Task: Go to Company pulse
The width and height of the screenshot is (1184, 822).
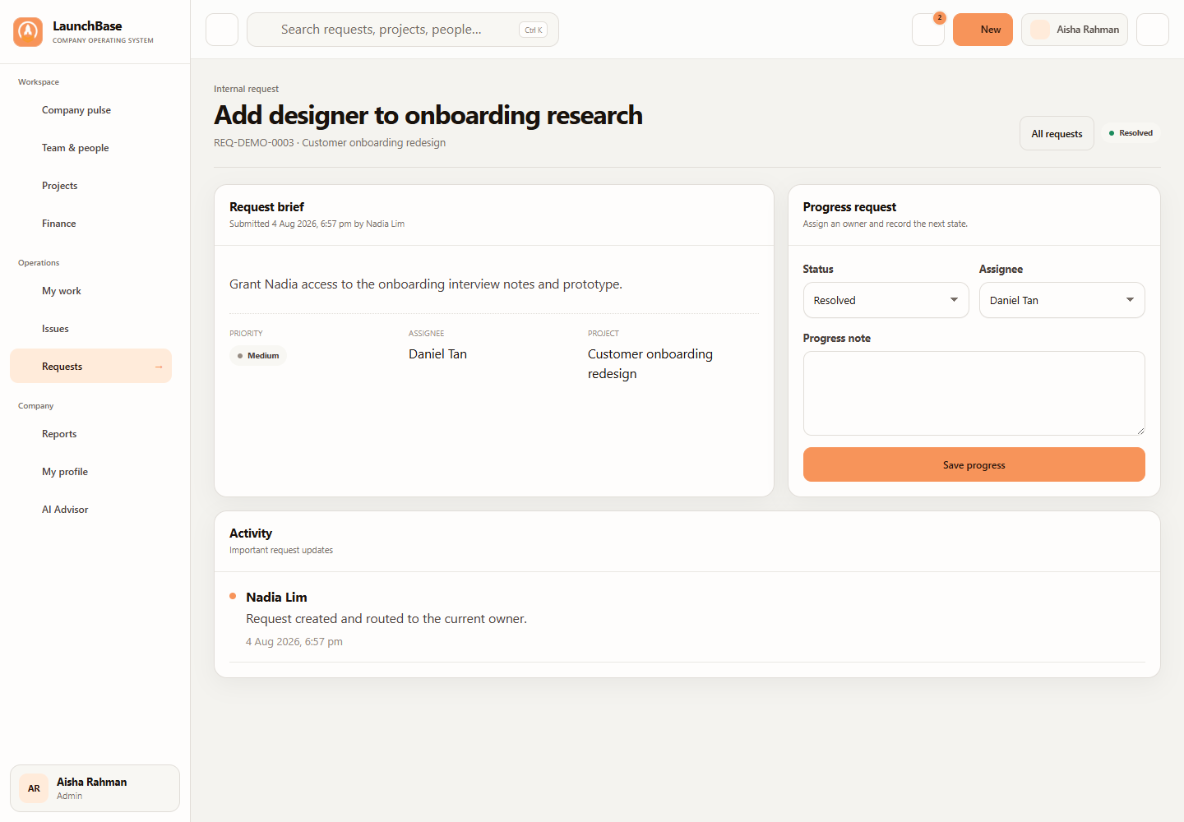Action: tap(90, 110)
